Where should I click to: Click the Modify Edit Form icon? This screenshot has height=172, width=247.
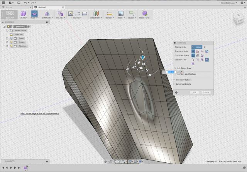tap(34, 13)
